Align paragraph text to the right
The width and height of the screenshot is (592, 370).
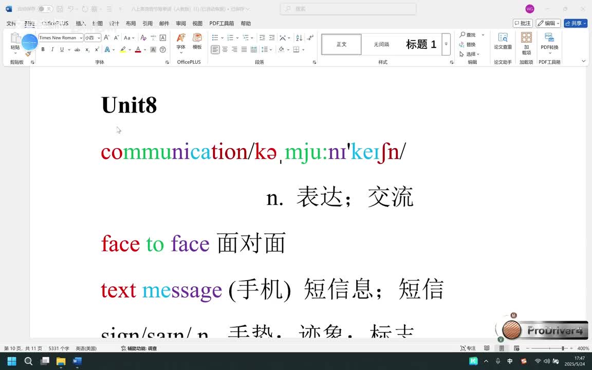coord(234,49)
